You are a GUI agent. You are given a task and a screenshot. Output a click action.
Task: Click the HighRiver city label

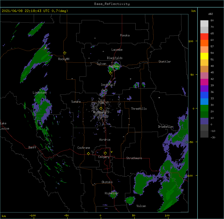[112, 193]
